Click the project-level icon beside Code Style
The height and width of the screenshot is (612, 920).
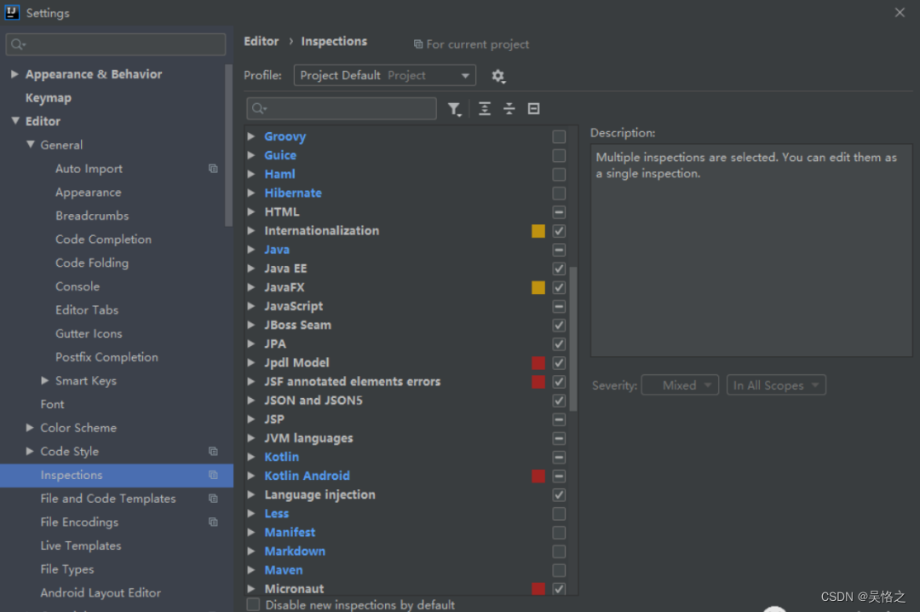[213, 452]
